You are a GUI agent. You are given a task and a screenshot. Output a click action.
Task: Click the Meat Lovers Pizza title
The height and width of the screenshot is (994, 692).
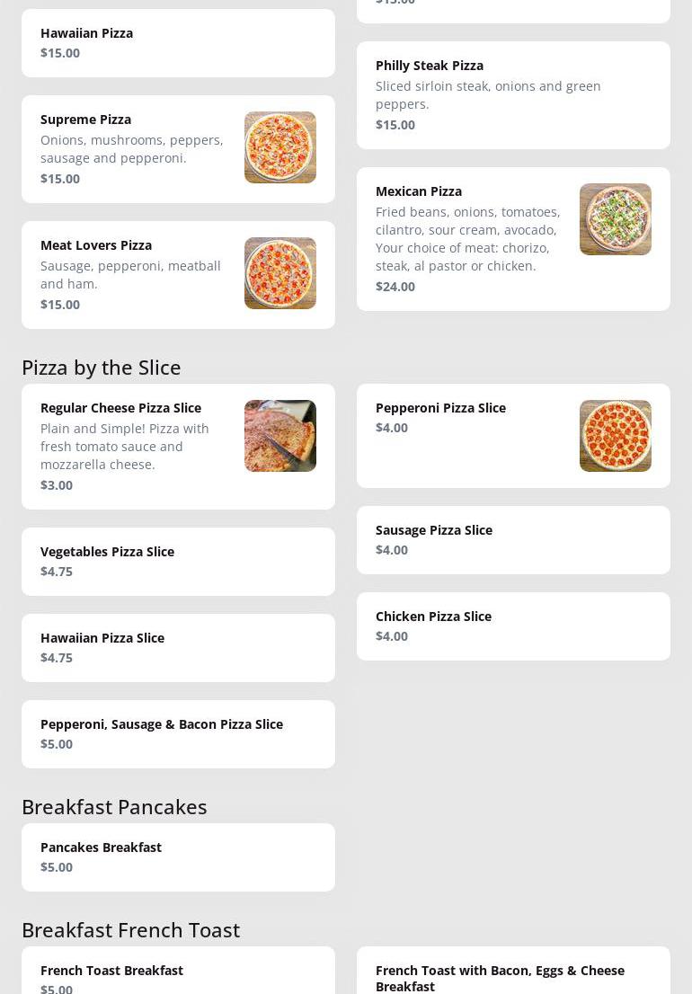96,245
